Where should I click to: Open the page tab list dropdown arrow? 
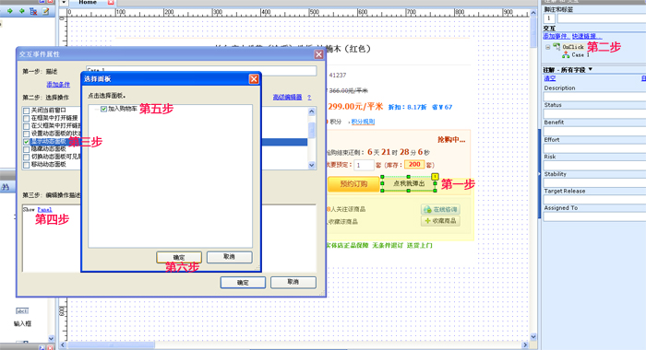64,3
